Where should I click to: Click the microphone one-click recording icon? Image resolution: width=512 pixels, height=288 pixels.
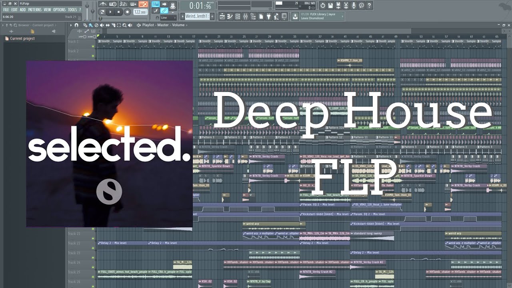pyautogui.click(x=354, y=5)
